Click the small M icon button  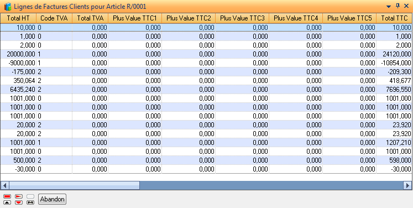[x=30, y=202]
